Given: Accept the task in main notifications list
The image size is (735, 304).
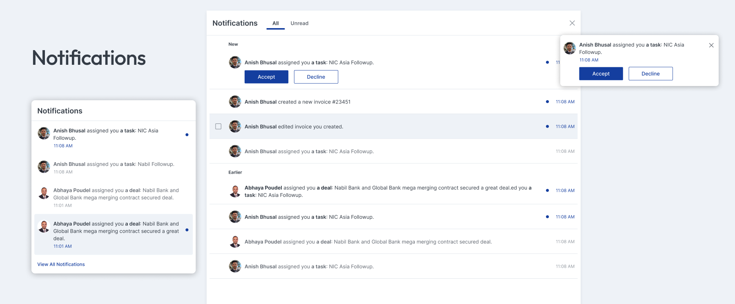Looking at the screenshot, I should coord(266,77).
